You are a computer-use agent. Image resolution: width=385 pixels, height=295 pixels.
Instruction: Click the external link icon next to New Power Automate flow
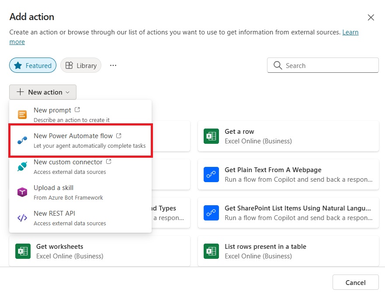[x=118, y=136]
